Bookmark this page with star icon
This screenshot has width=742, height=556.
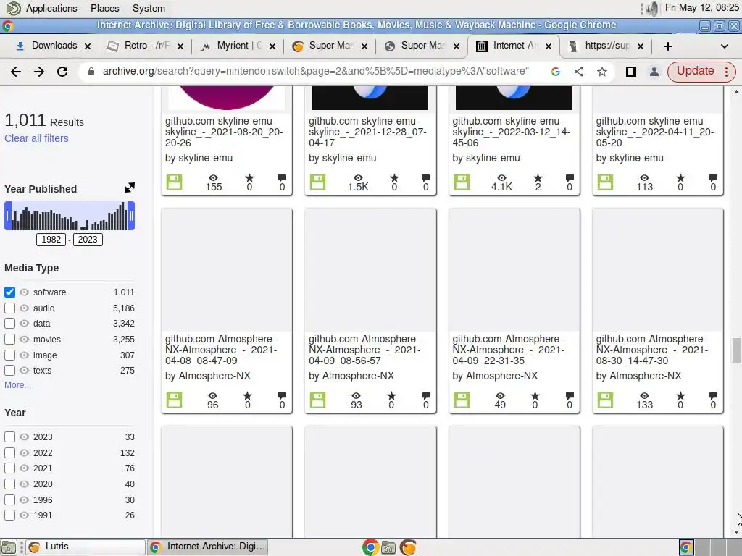point(602,72)
